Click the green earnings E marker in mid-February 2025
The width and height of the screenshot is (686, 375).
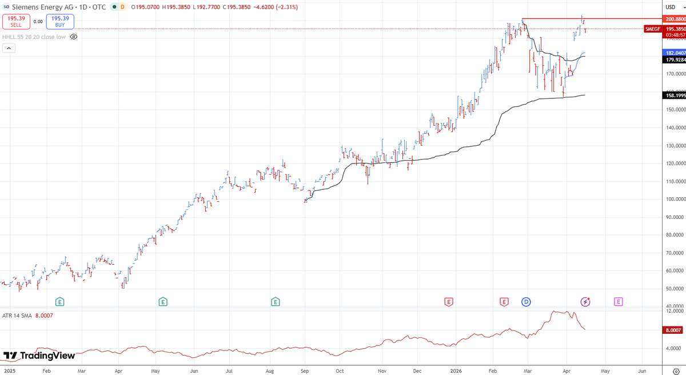point(59,301)
